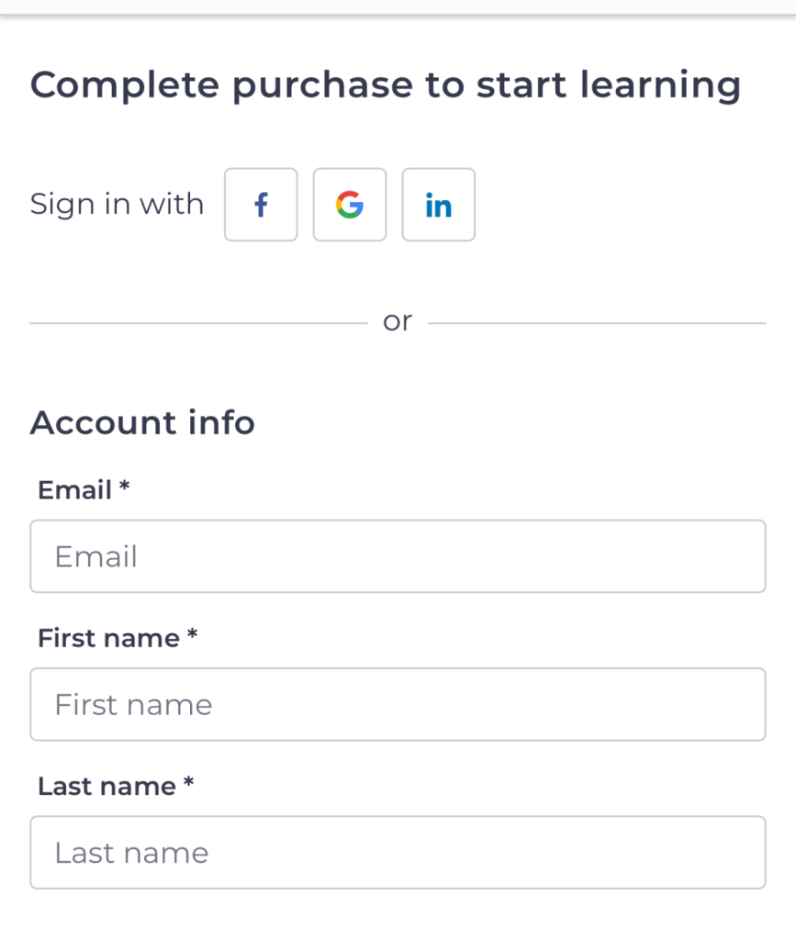The image size is (796, 940).
Task: Click the bold First name label
Action: click(108, 639)
